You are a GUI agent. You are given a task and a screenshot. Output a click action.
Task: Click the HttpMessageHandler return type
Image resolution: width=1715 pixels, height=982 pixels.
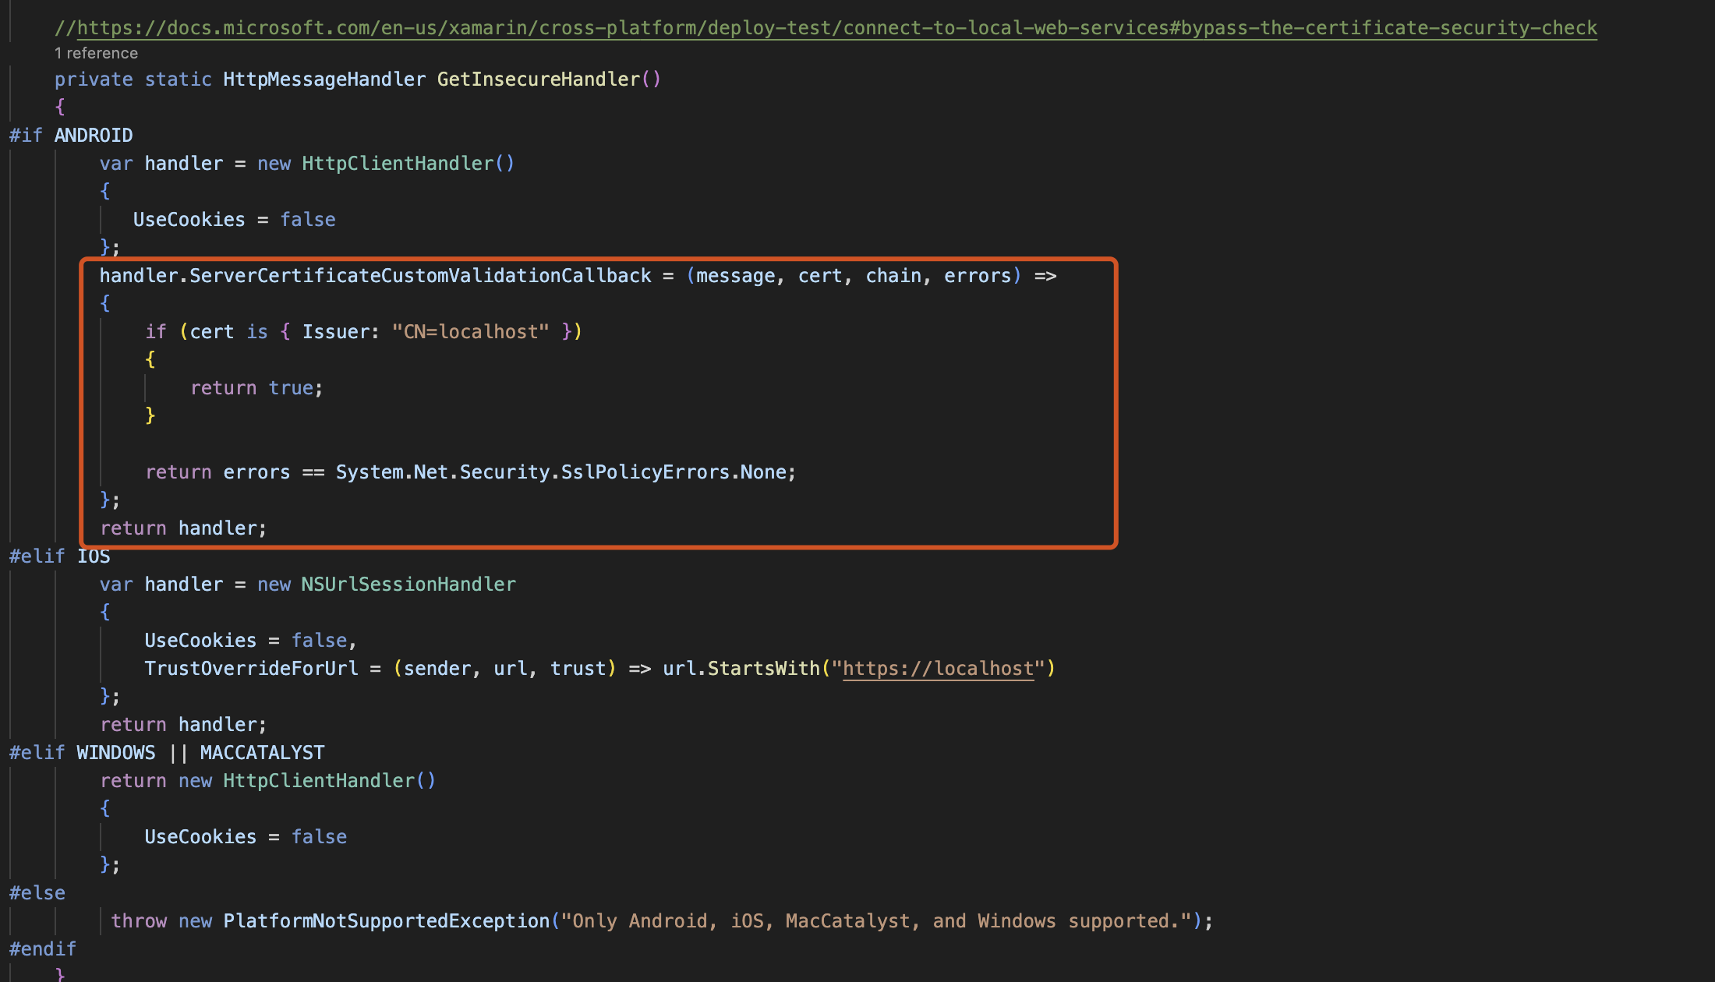(324, 79)
